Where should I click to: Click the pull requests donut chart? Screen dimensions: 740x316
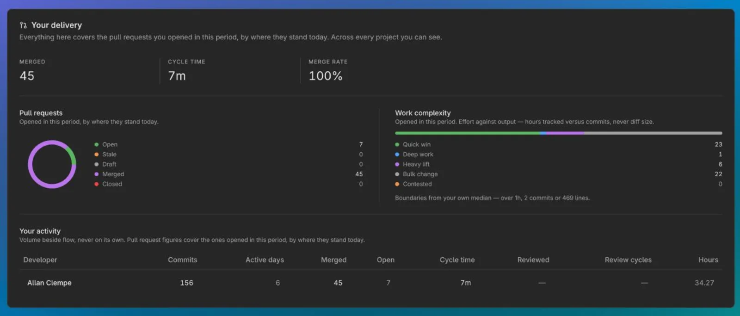[x=52, y=164]
